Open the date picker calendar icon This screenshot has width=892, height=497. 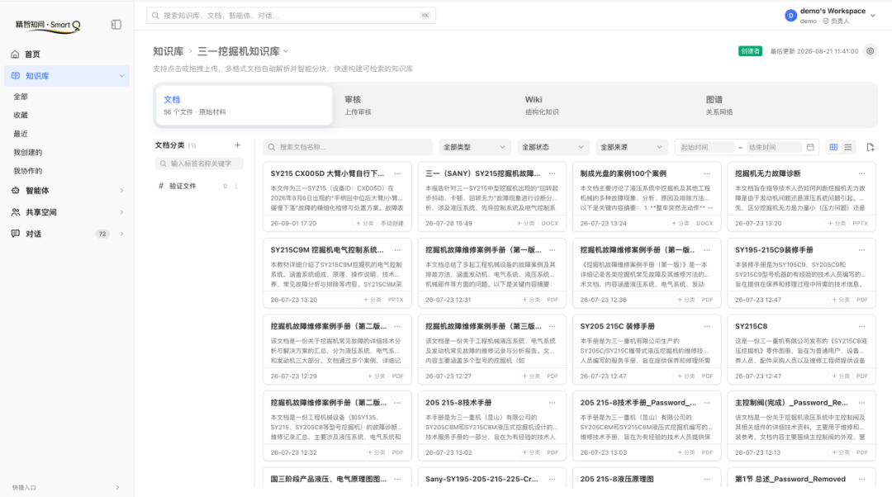(x=810, y=147)
